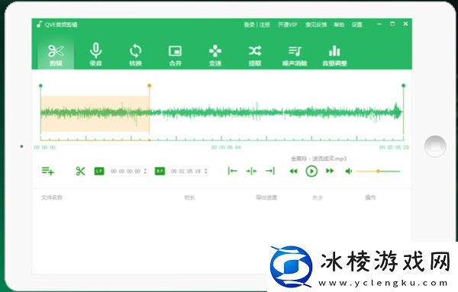Play the loaded audio track
Image resolution: width=458 pixels, height=292 pixels.
coord(311,172)
